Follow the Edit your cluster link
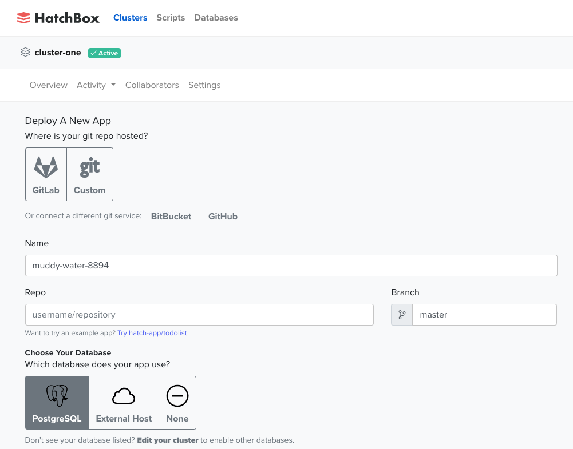 pyautogui.click(x=168, y=440)
